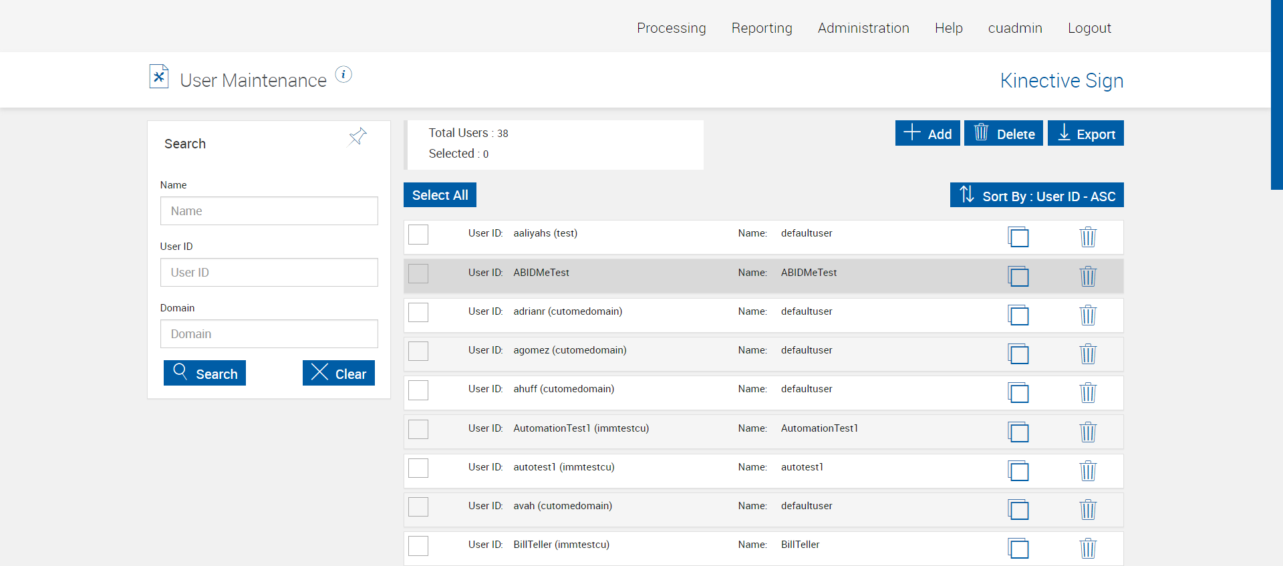Copy the ahuff (cutomedomain) user
The height and width of the screenshot is (566, 1283).
click(x=1018, y=392)
